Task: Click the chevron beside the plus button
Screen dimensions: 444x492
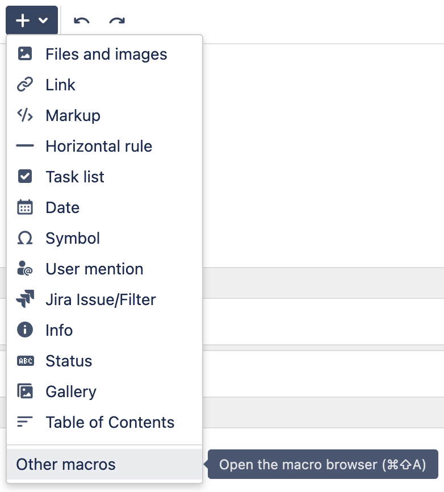Action: point(43,20)
